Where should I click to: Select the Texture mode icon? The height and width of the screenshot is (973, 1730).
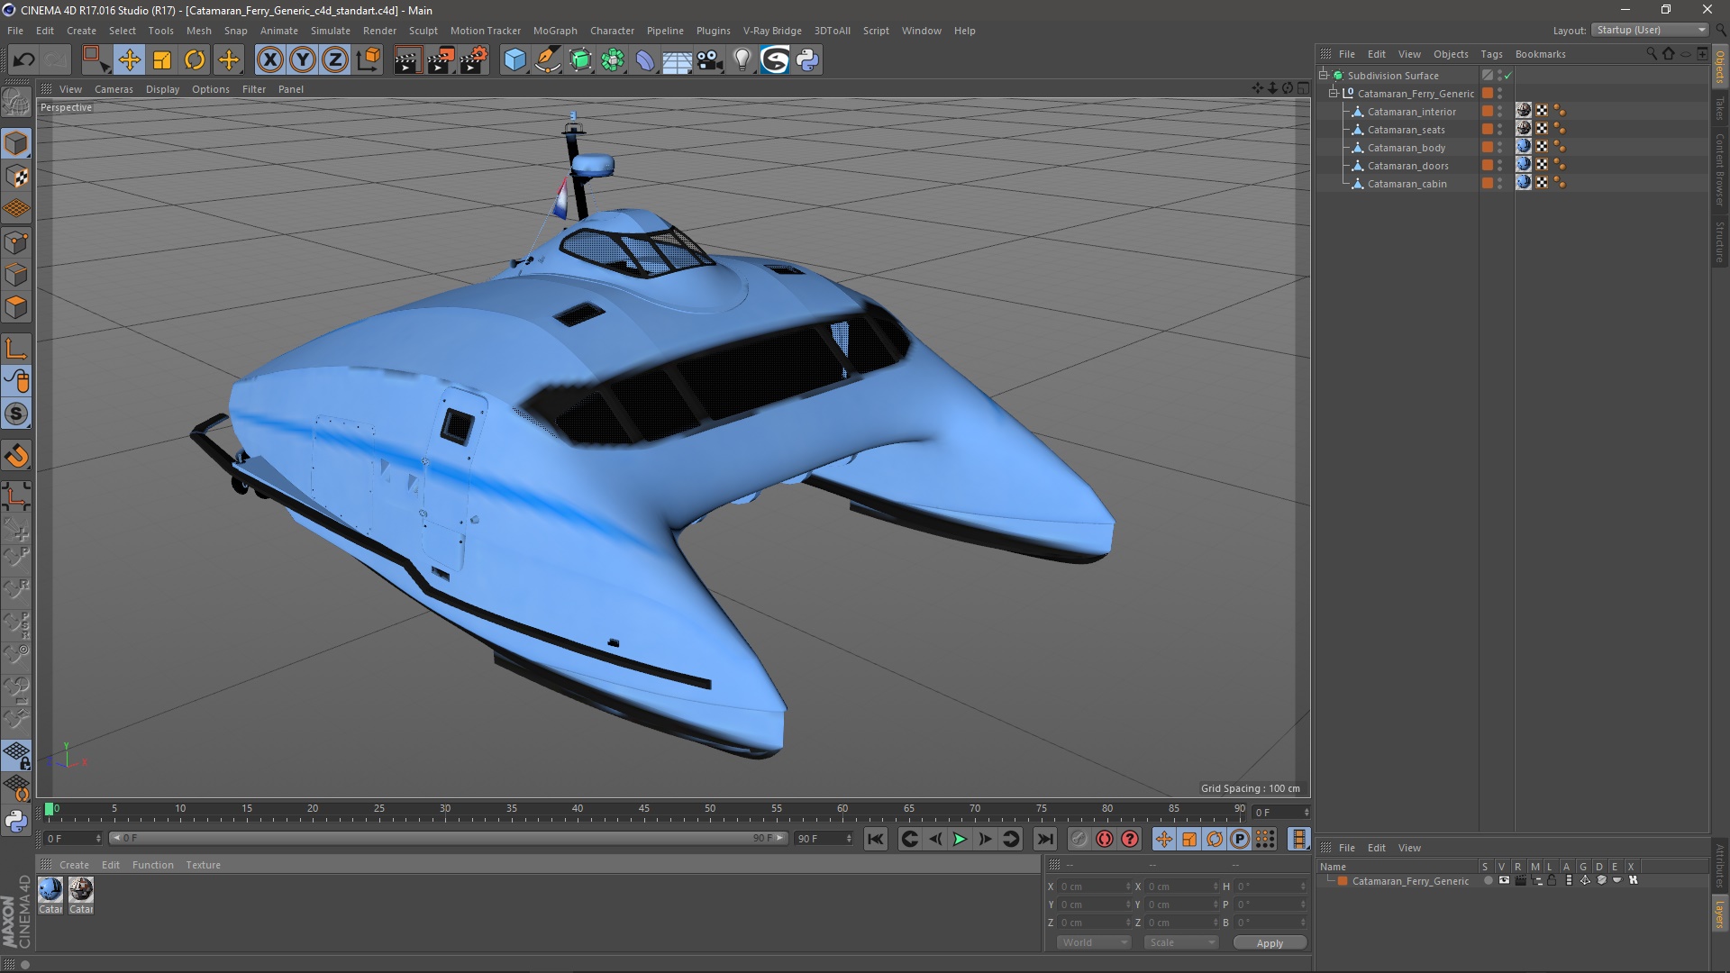[x=16, y=177]
